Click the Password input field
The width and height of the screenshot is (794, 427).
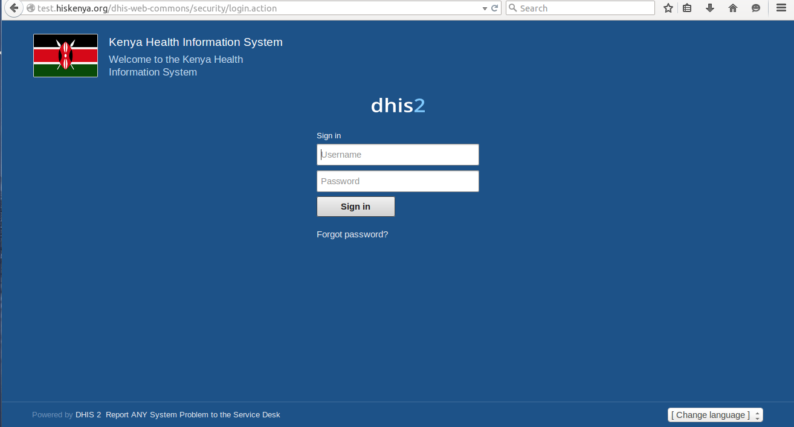398,181
